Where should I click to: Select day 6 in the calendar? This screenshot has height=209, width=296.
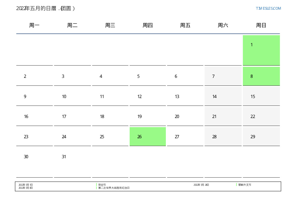click(185, 76)
